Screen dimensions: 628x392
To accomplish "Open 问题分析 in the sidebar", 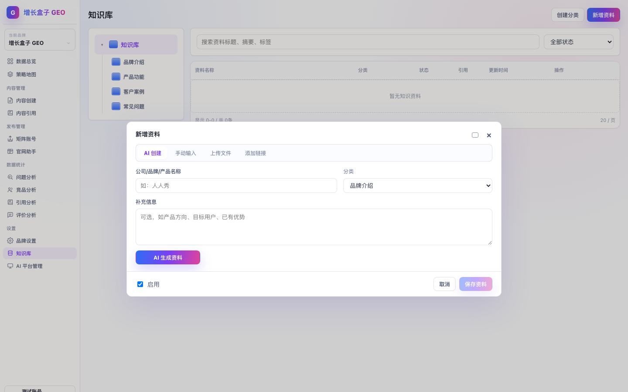I will (40, 177).
